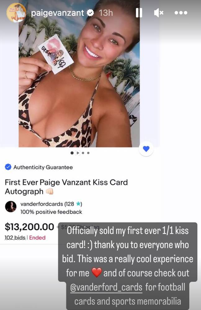The height and width of the screenshot is (310, 201).
Task: Open the three-dot more options menu
Action: click(x=181, y=13)
